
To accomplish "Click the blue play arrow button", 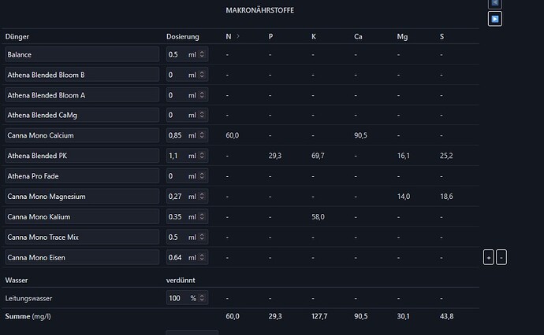I will pyautogui.click(x=495, y=19).
